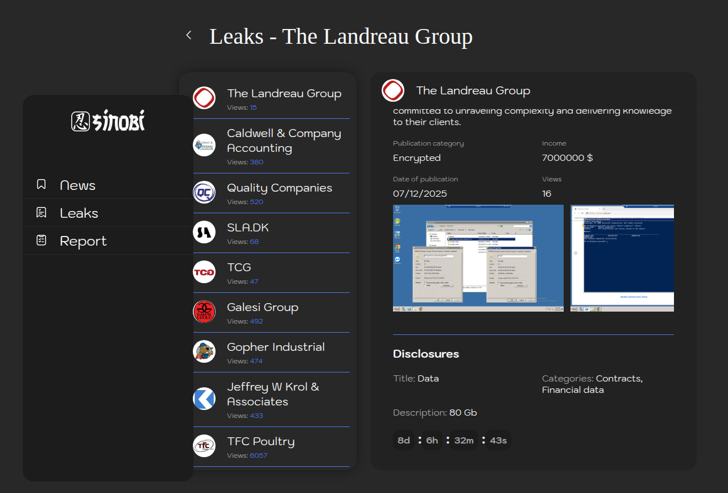
Task: Click the Landreau Group logo in the detail header
Action: click(393, 90)
